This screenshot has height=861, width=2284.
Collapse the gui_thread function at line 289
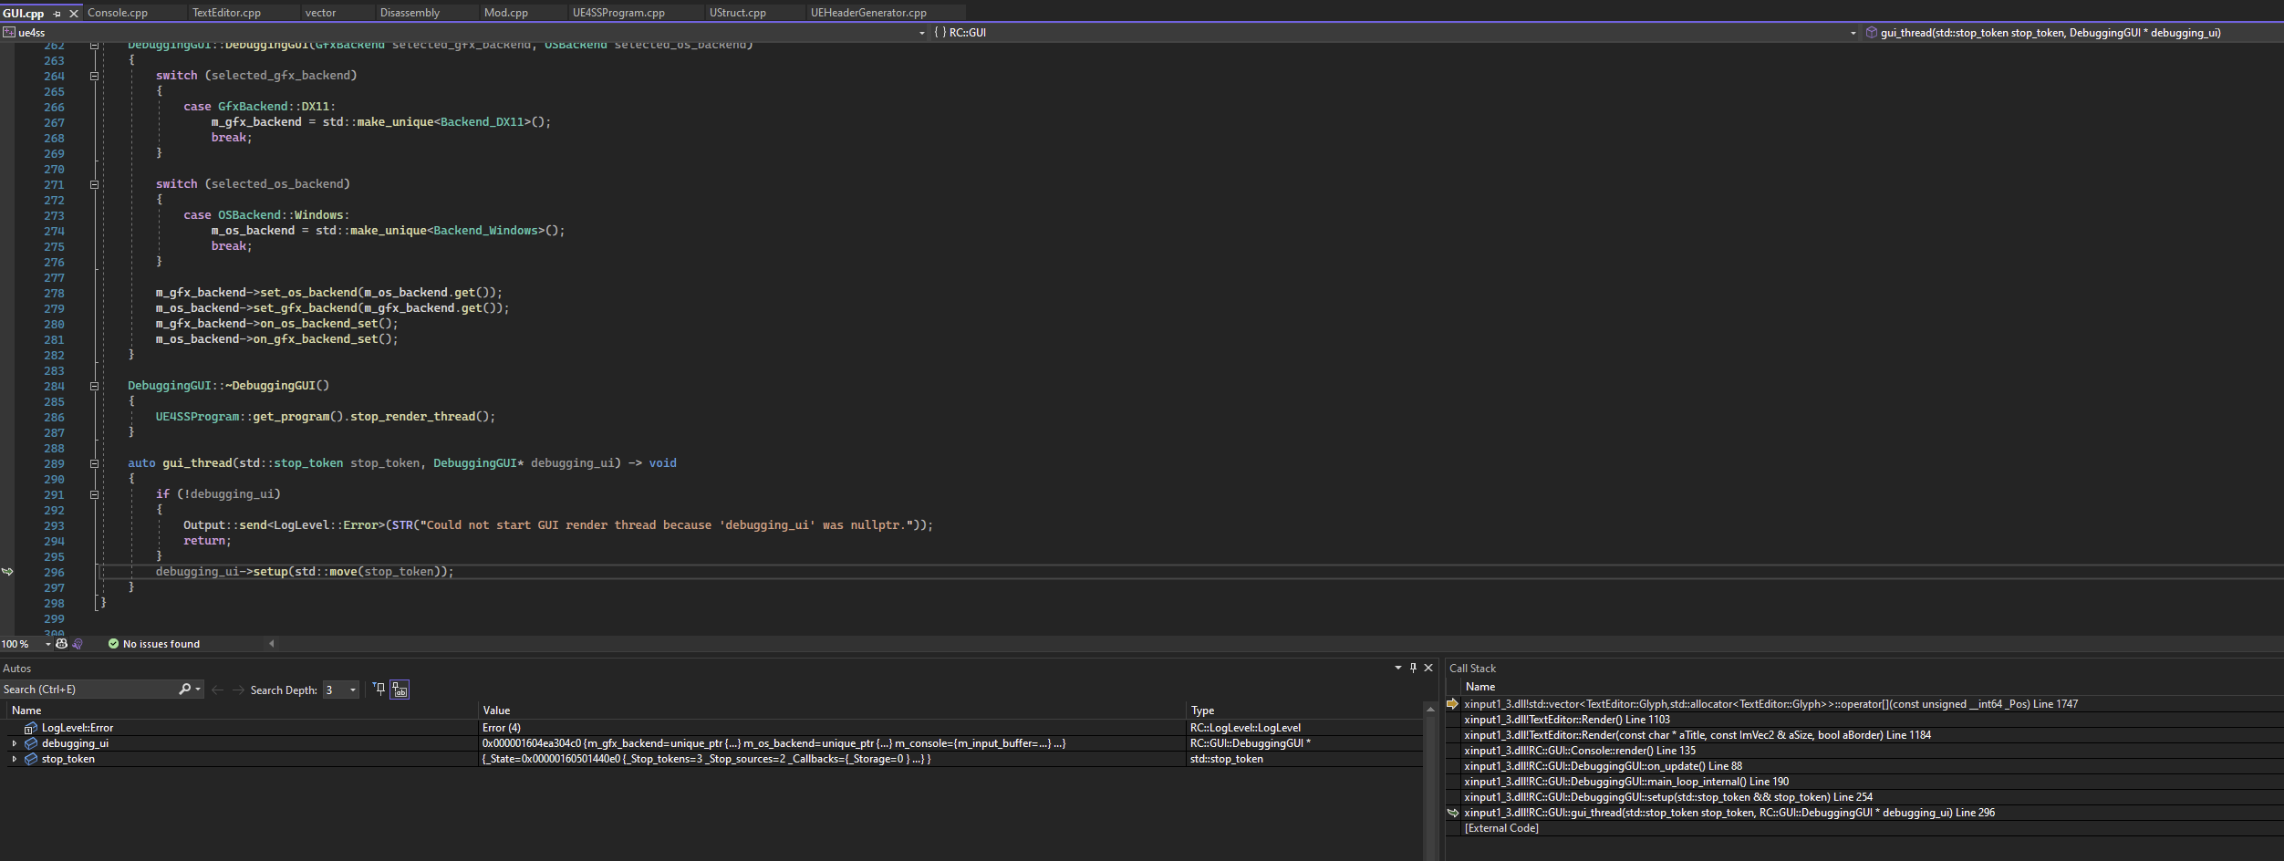click(x=95, y=463)
